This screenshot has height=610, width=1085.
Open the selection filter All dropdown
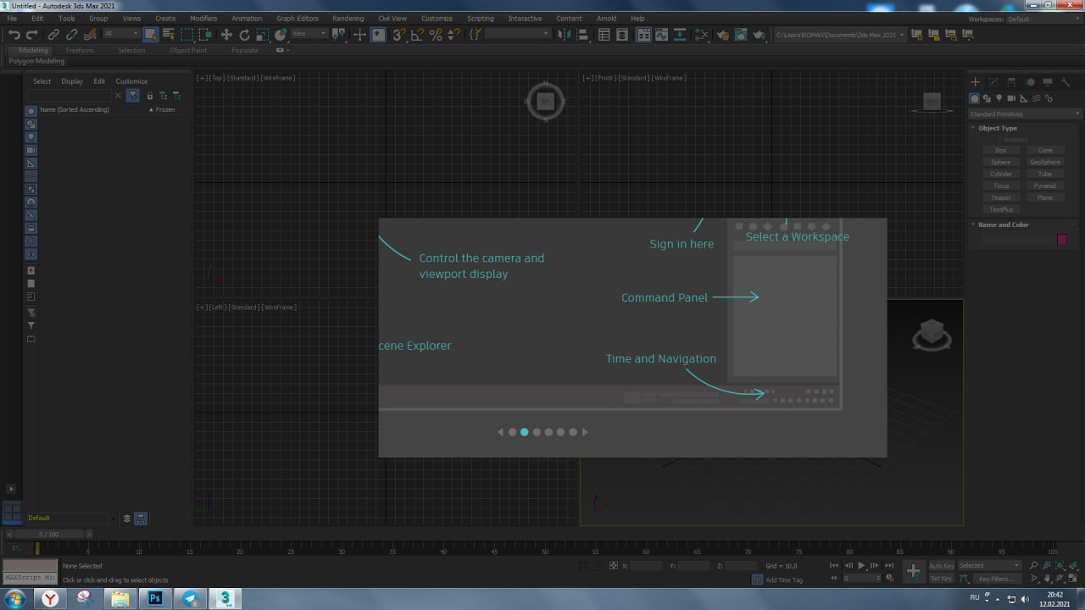pos(121,34)
